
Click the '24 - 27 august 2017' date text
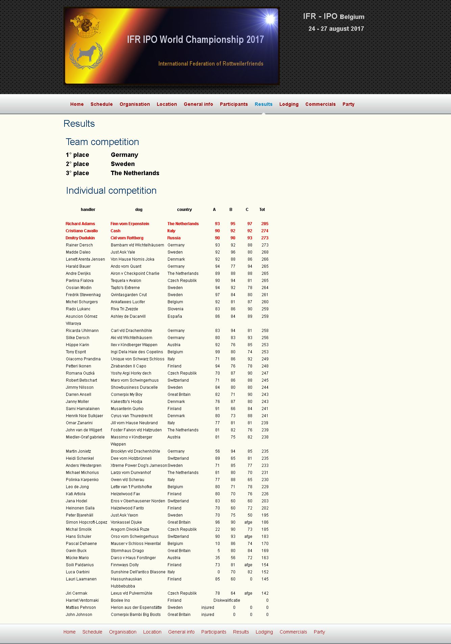[x=336, y=29]
